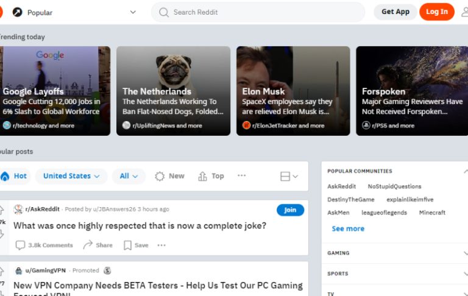Click the r/technology community icon

(7, 125)
